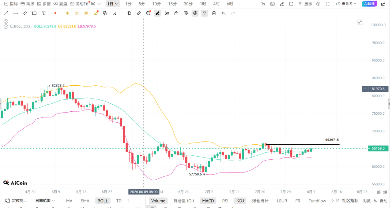Delete drawings with the trash icon
Viewport: 392px width, 208px height.
214,13
